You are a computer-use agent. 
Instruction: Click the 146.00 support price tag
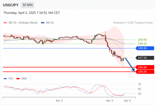click(x=145, y=72)
